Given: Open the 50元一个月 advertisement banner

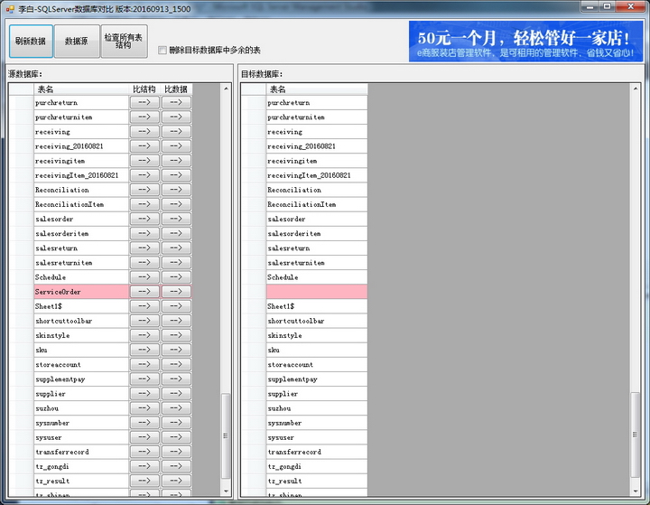Looking at the screenshot, I should pyautogui.click(x=525, y=42).
